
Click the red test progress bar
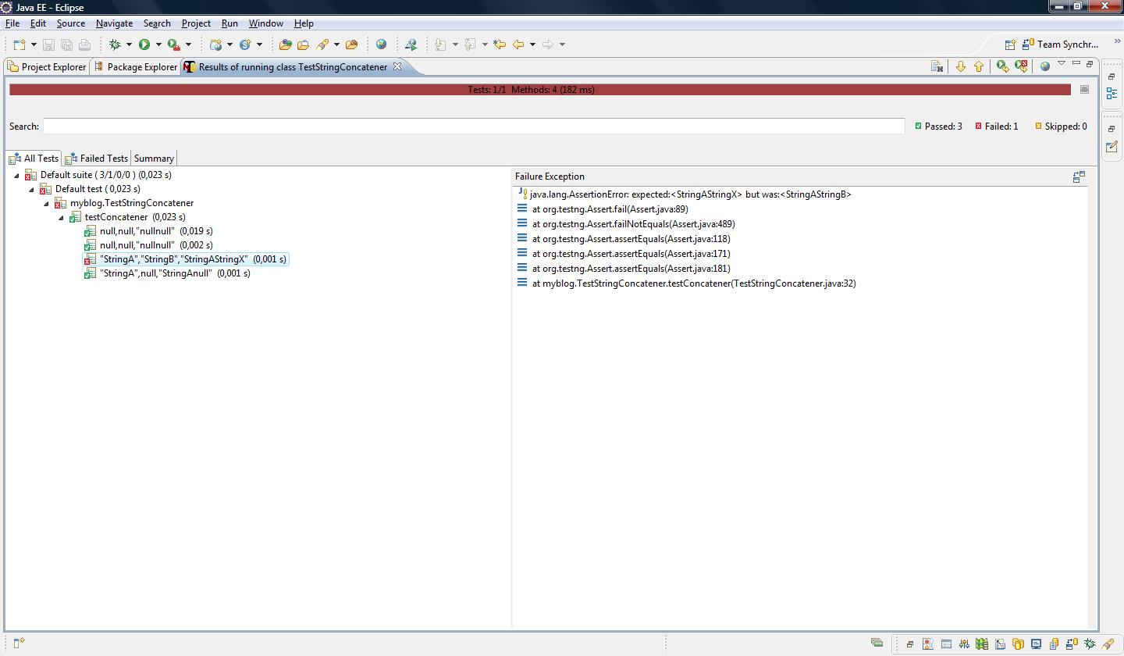click(x=539, y=89)
